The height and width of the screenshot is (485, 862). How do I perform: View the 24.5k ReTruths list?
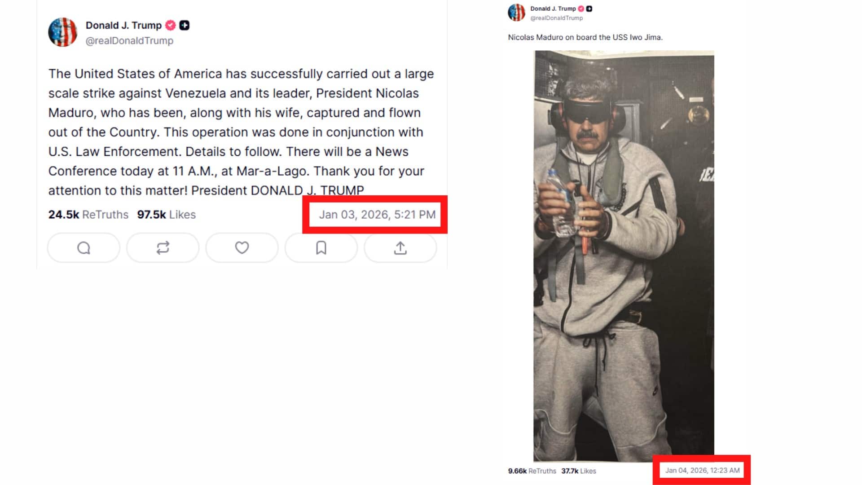click(88, 215)
